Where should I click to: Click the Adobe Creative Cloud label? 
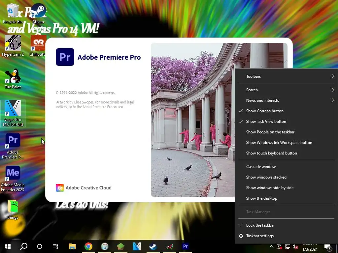[88, 188]
